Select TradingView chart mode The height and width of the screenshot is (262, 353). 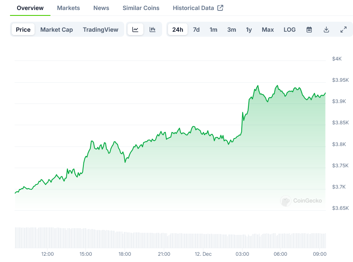[x=100, y=30]
